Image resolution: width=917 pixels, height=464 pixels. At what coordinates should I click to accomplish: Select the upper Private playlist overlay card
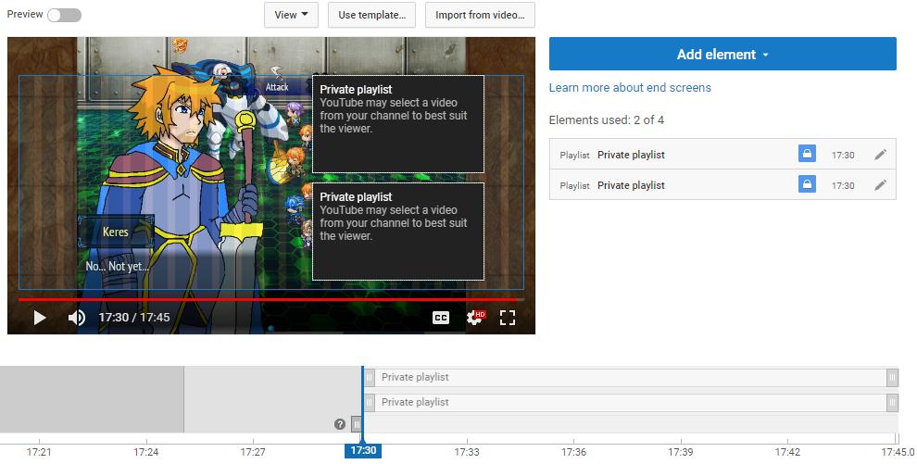(398, 124)
